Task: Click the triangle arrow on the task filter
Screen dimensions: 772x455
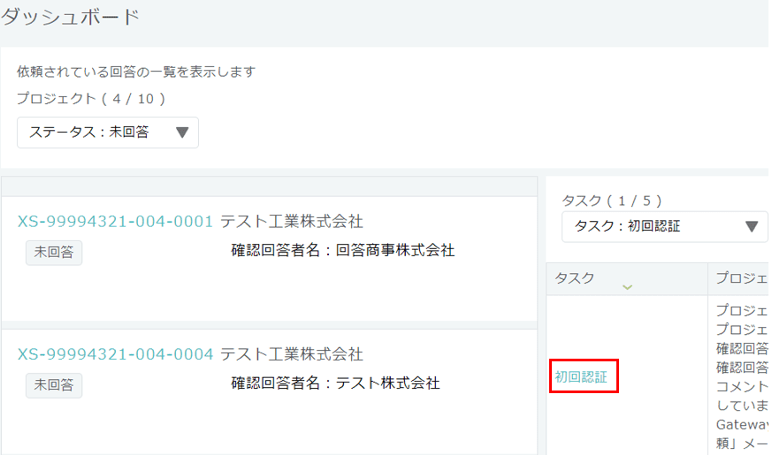Action: click(752, 226)
